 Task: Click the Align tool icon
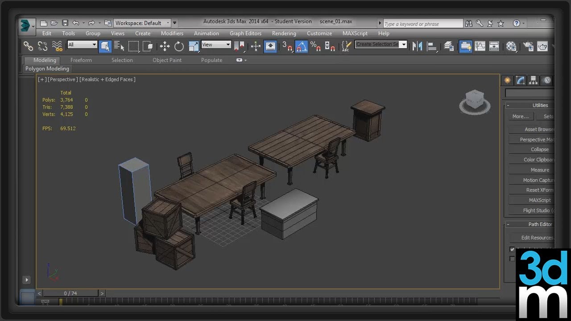tap(431, 46)
